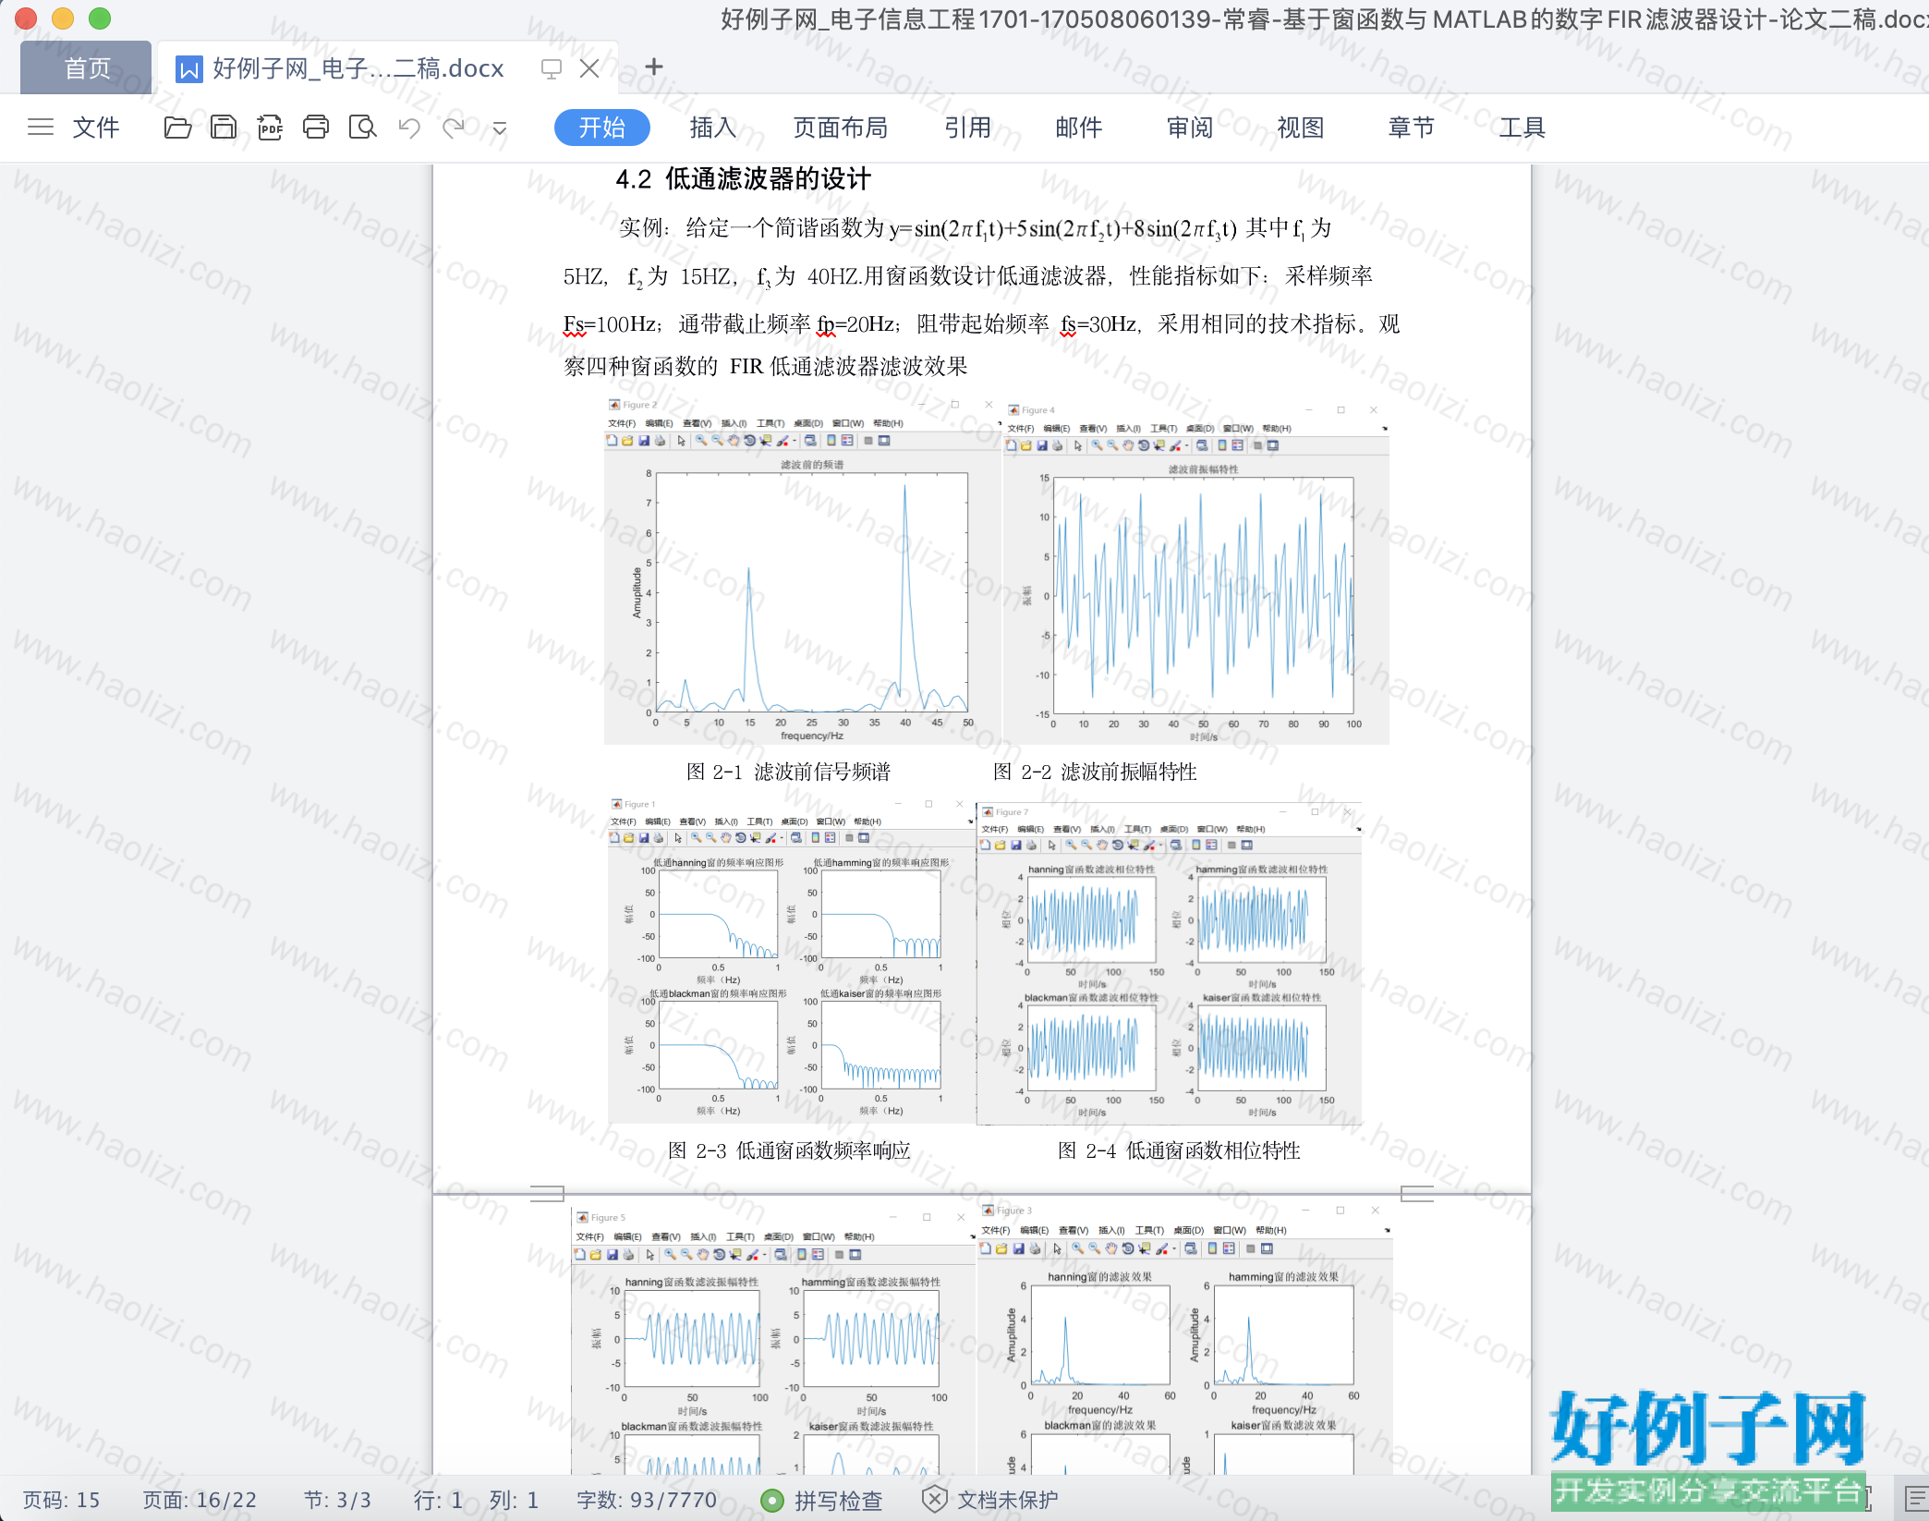Click the heading 4.2 低通滤波器的设计

744,179
